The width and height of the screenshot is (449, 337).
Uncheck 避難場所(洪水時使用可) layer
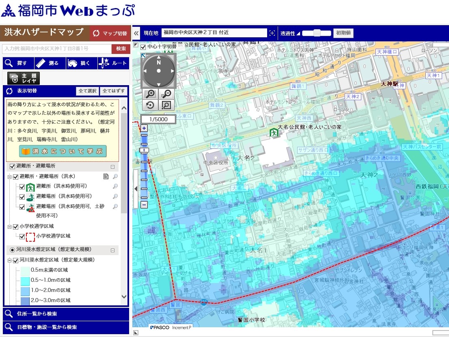pyautogui.click(x=22, y=197)
